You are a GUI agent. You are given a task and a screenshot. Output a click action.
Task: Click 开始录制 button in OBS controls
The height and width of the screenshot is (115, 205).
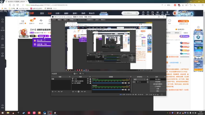[158, 82]
